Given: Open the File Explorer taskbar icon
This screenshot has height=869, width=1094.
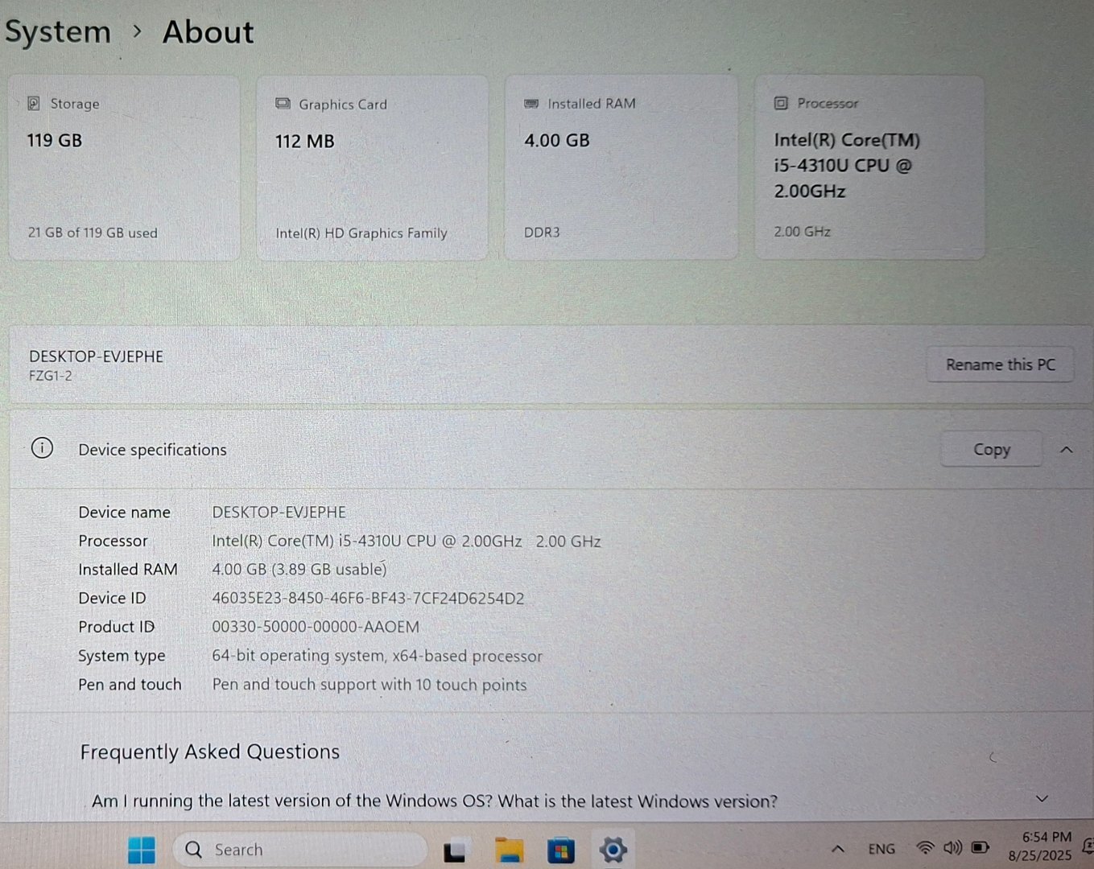Looking at the screenshot, I should pos(509,850).
